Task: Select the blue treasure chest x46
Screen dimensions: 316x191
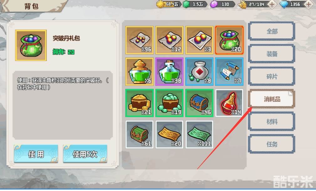Action: [199, 103]
